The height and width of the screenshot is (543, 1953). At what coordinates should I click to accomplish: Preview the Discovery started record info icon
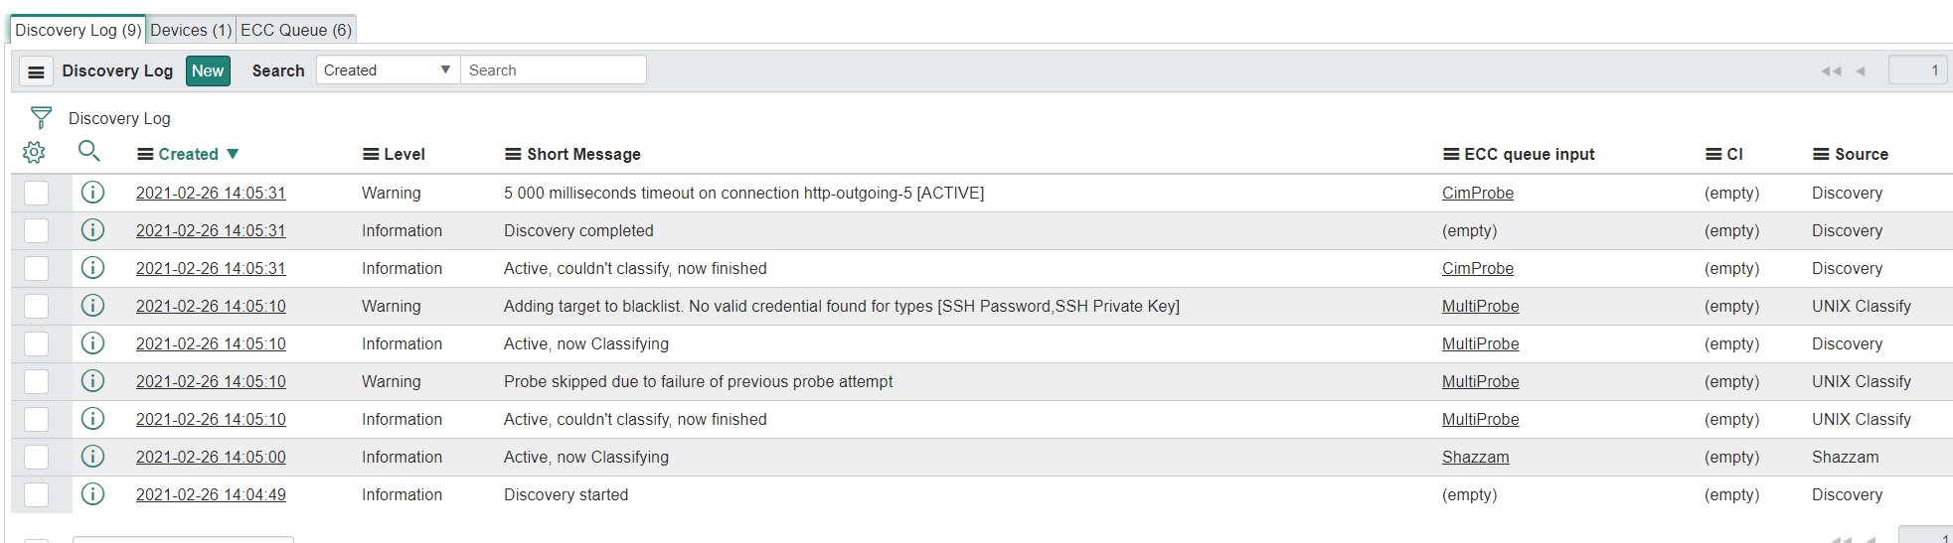[x=92, y=494]
